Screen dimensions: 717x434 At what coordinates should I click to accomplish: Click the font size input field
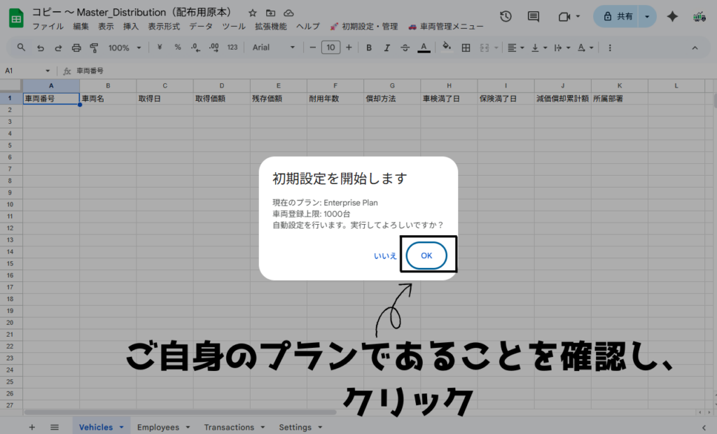click(330, 48)
